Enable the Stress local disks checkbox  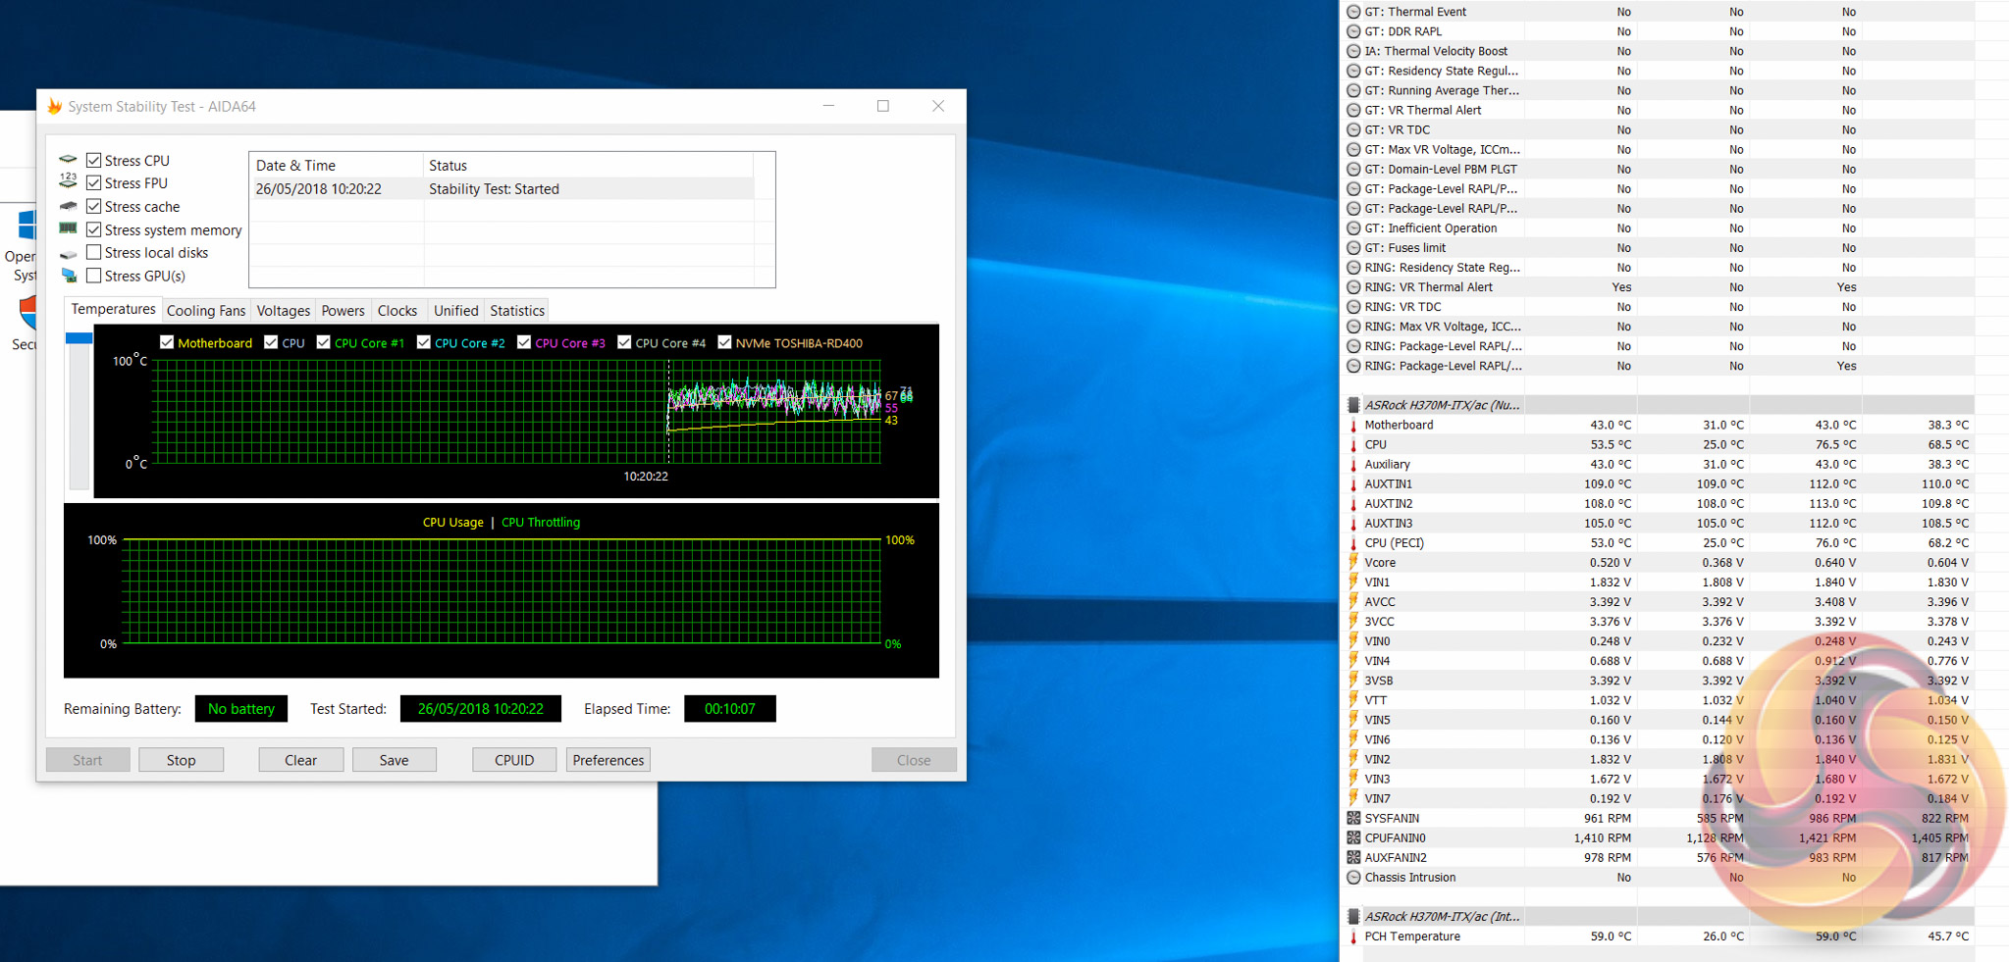[x=94, y=253]
